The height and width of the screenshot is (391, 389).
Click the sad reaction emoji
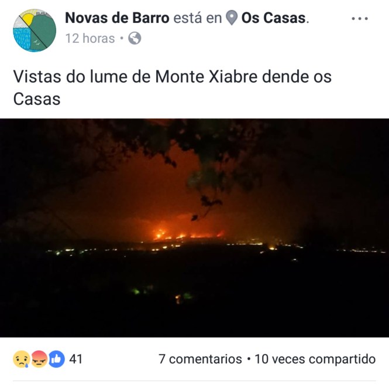coord(22,359)
